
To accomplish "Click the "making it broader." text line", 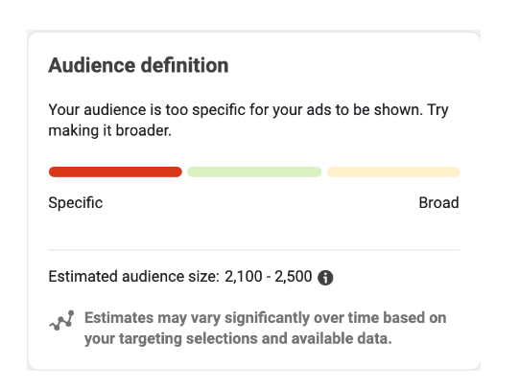I will coord(110,130).
